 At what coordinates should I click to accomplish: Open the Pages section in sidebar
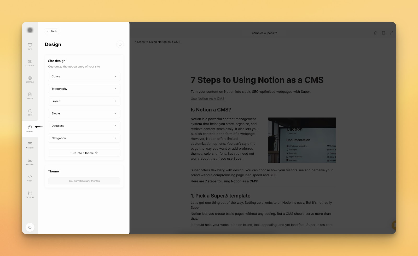[30, 96]
